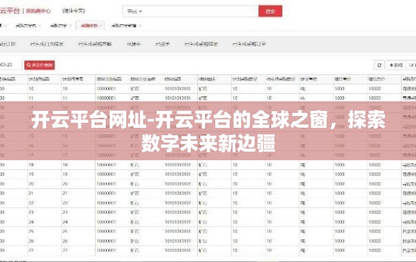
Task: Close the red 采购计划 tab via its x
Action: [101, 25]
